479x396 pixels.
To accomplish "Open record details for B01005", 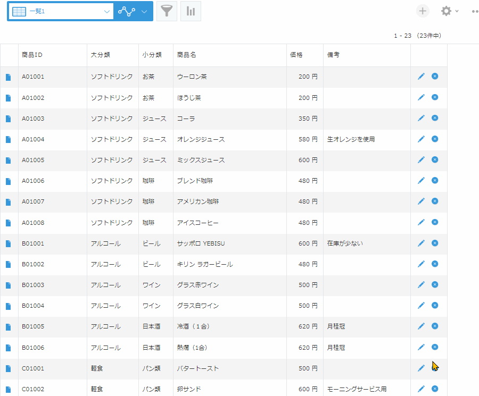I will (8, 327).
